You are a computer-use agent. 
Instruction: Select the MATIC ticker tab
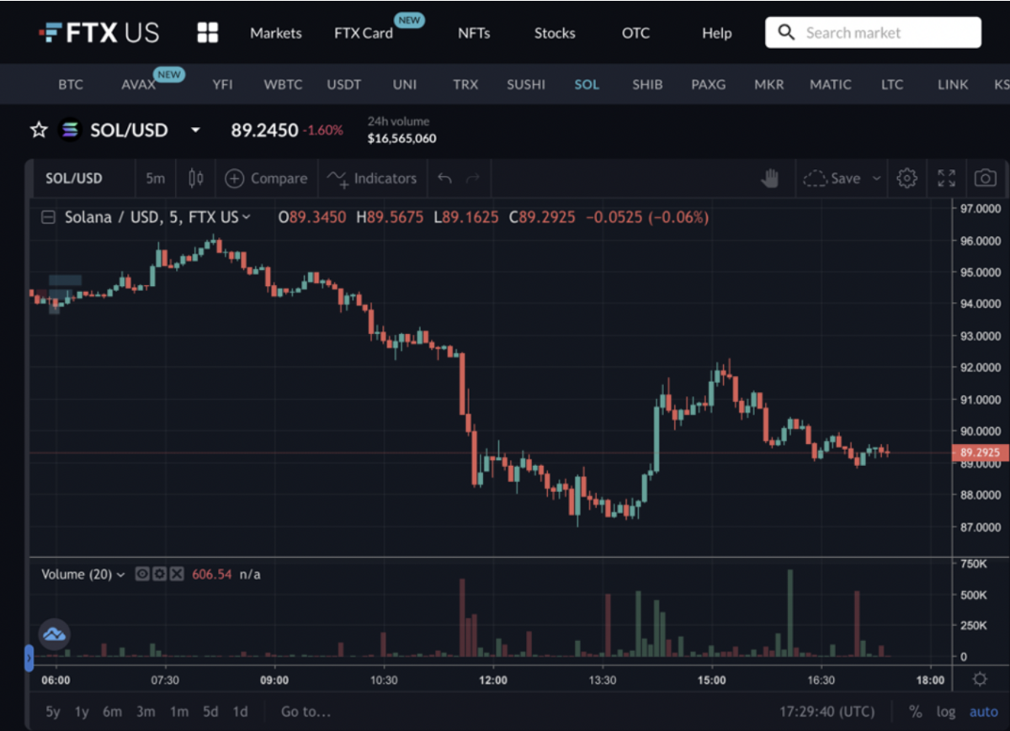pos(831,85)
